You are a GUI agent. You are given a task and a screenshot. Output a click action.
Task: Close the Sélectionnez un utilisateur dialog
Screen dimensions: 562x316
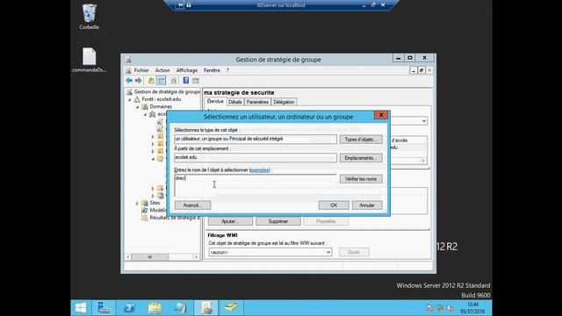tap(381, 115)
